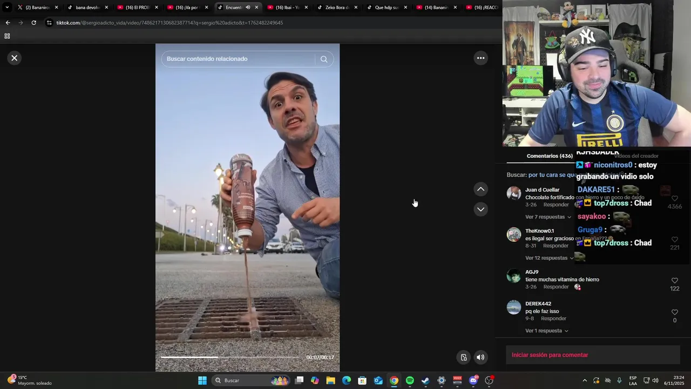Reply to DEREK442's comment

[553, 319]
